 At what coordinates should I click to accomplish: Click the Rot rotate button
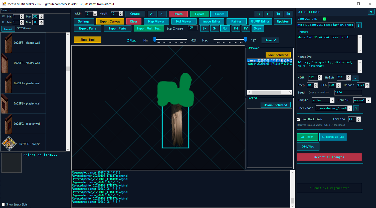[225, 28]
